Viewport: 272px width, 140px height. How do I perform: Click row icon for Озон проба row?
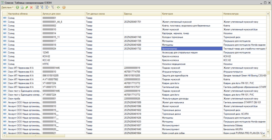5,98
